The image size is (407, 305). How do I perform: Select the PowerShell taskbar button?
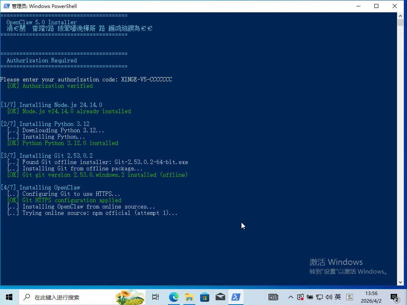tap(236, 297)
